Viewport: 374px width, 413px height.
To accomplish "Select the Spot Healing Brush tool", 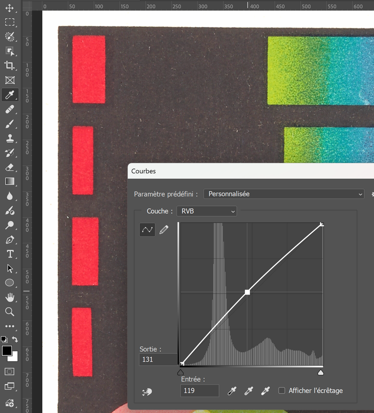I will pos(10,109).
